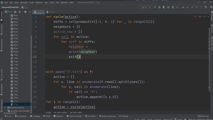Click the warning count indicator

click(x=200, y=16)
